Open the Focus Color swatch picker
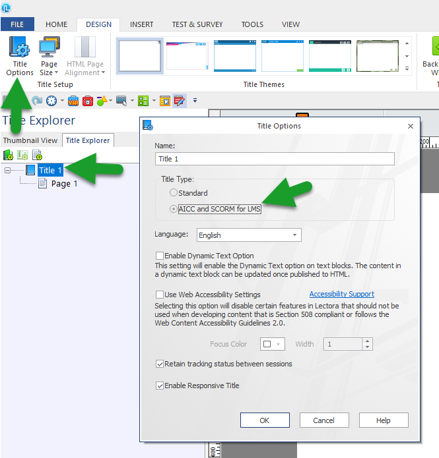The image size is (439, 458). point(273,344)
